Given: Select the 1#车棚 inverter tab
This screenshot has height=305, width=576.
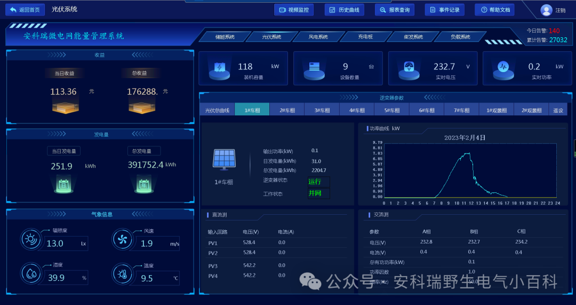Looking at the screenshot, I should point(252,110).
